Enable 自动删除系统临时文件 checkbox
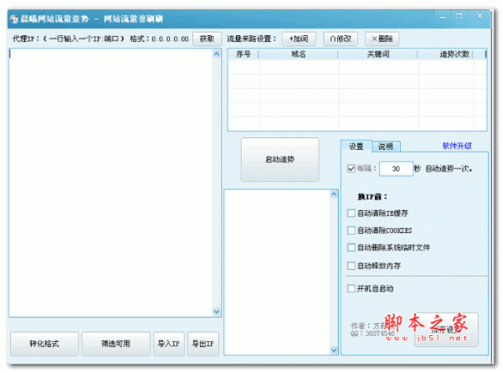The width and height of the screenshot is (502, 372). (351, 247)
